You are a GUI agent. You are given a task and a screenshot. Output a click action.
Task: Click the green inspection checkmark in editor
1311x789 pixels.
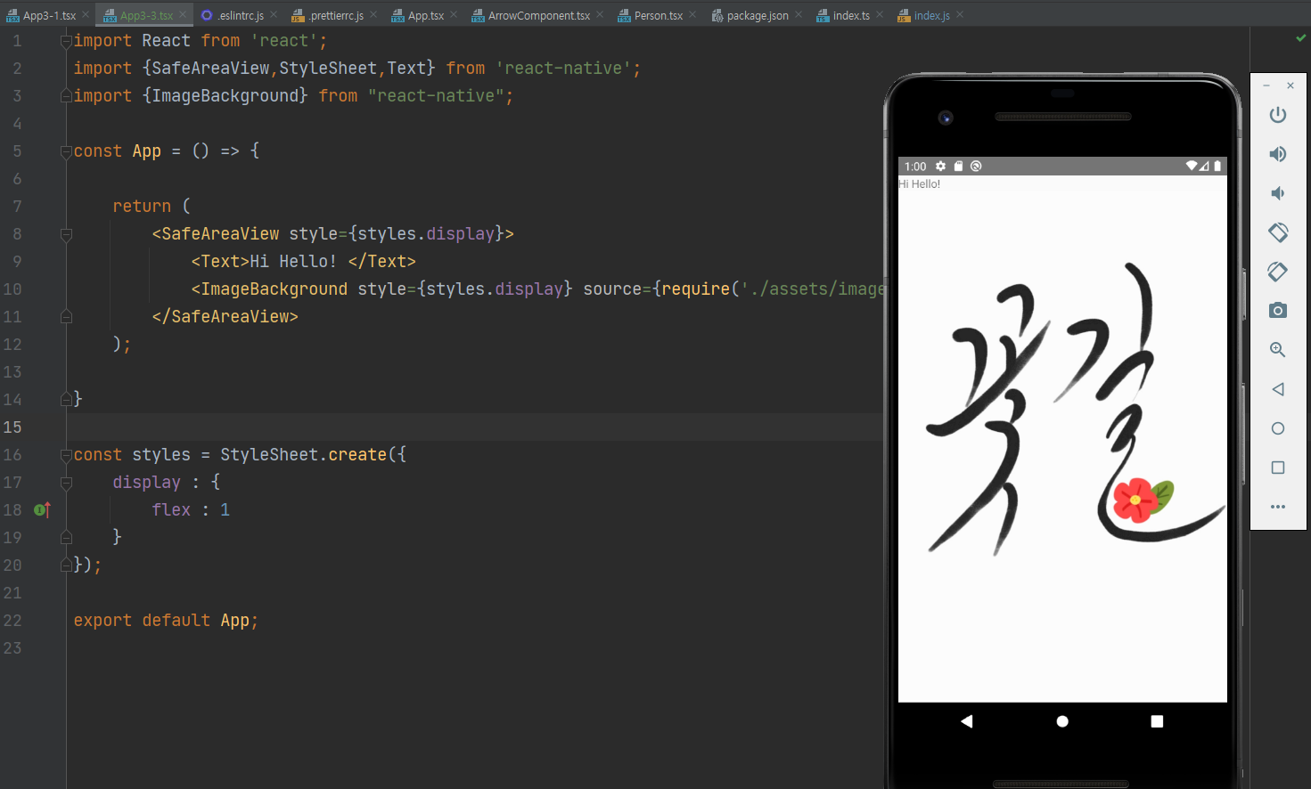(1300, 38)
